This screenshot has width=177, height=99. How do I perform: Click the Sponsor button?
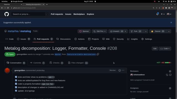pos(84,31)
